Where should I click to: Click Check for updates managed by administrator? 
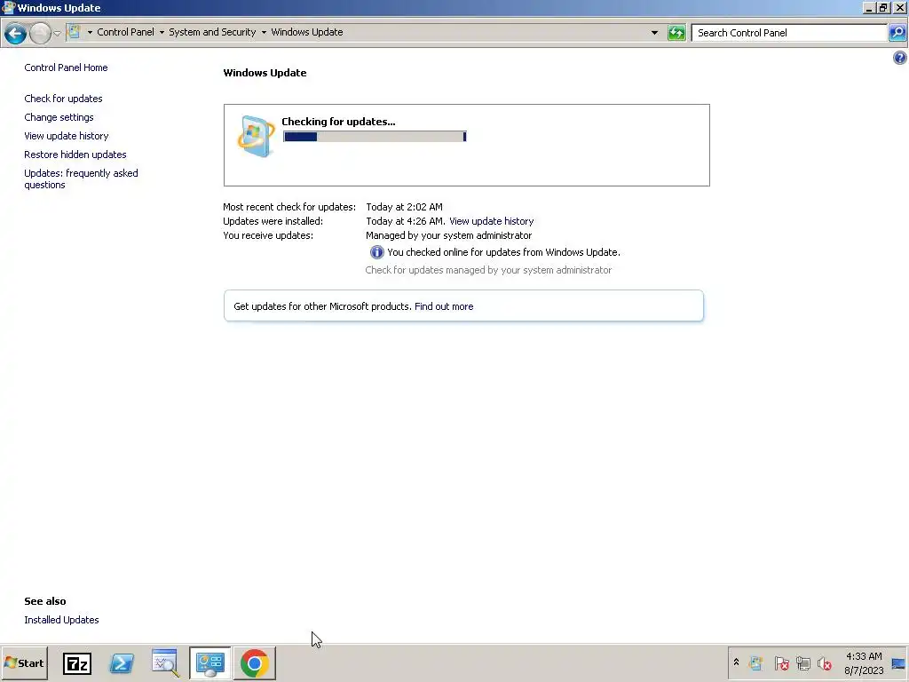[x=488, y=270]
